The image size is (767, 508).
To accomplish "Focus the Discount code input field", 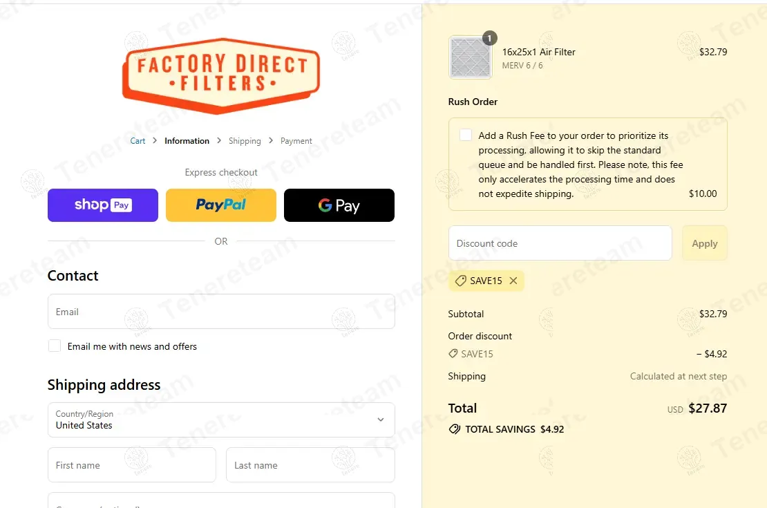I will (x=560, y=243).
